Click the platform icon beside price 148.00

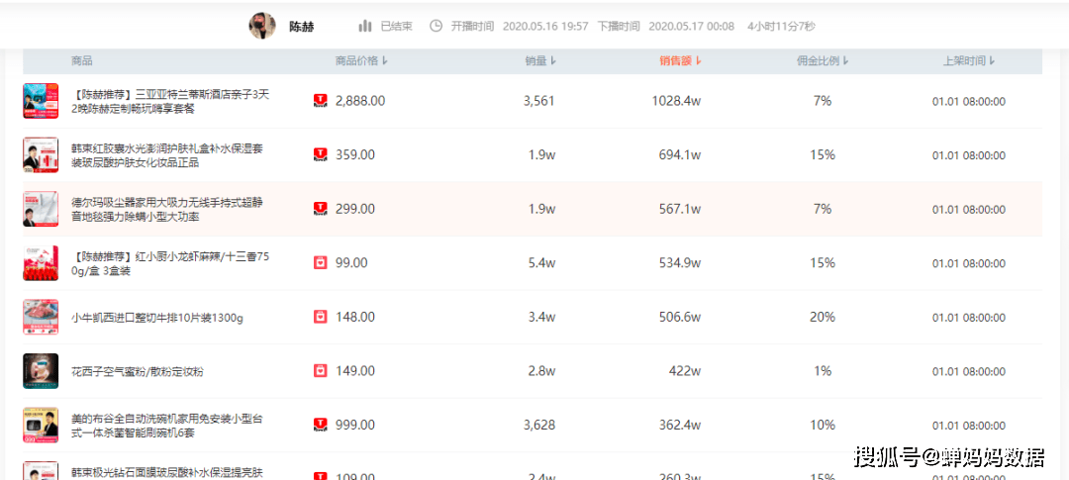click(x=320, y=317)
